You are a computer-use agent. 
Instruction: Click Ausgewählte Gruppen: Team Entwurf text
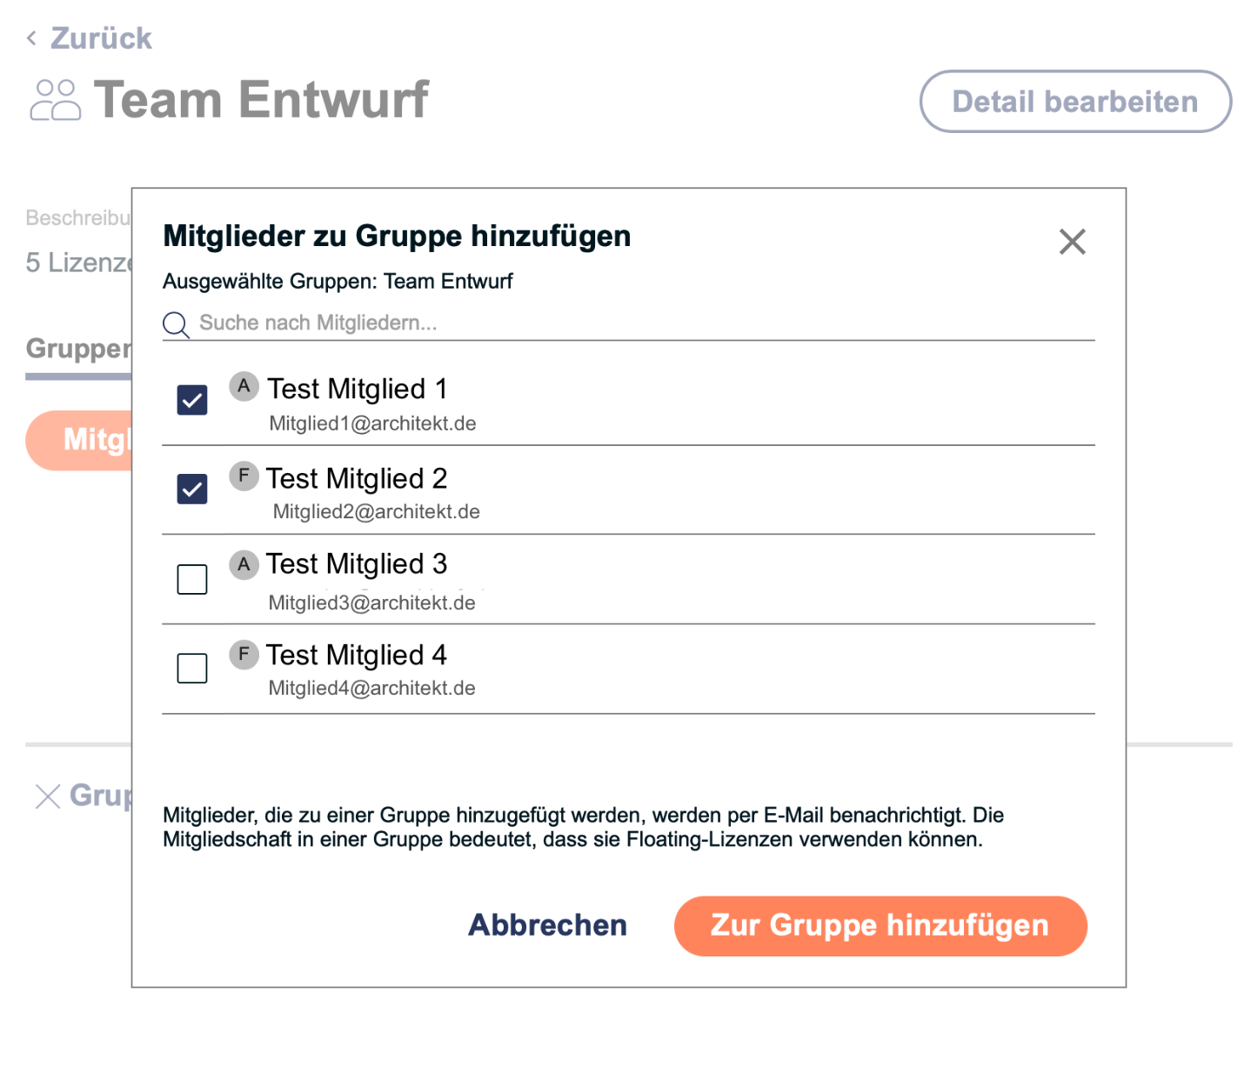[x=338, y=282]
